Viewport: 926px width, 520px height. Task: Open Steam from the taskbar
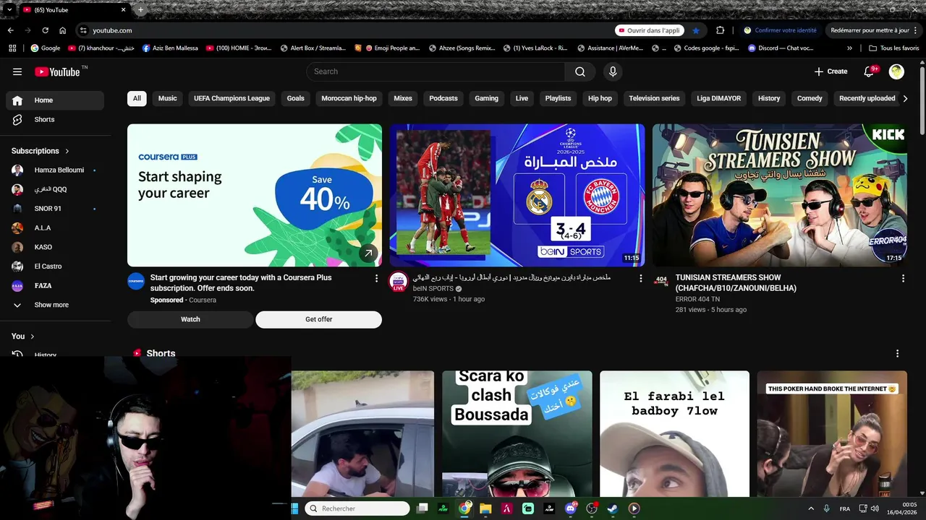pyautogui.click(x=612, y=508)
